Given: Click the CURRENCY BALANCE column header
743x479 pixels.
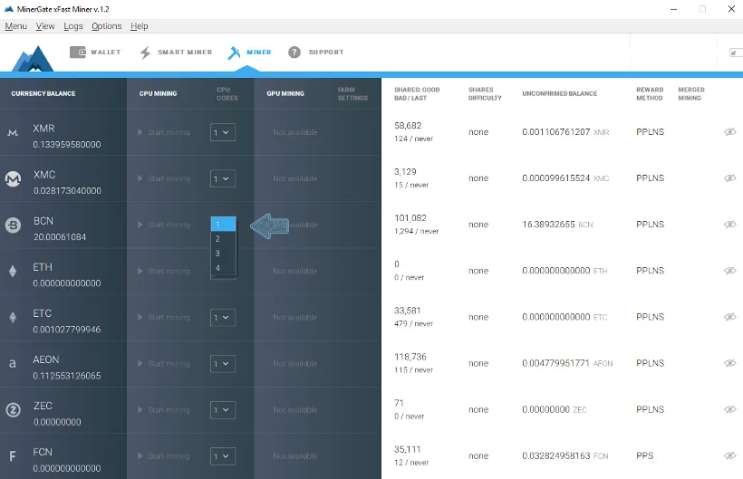Looking at the screenshot, I should coord(43,94).
